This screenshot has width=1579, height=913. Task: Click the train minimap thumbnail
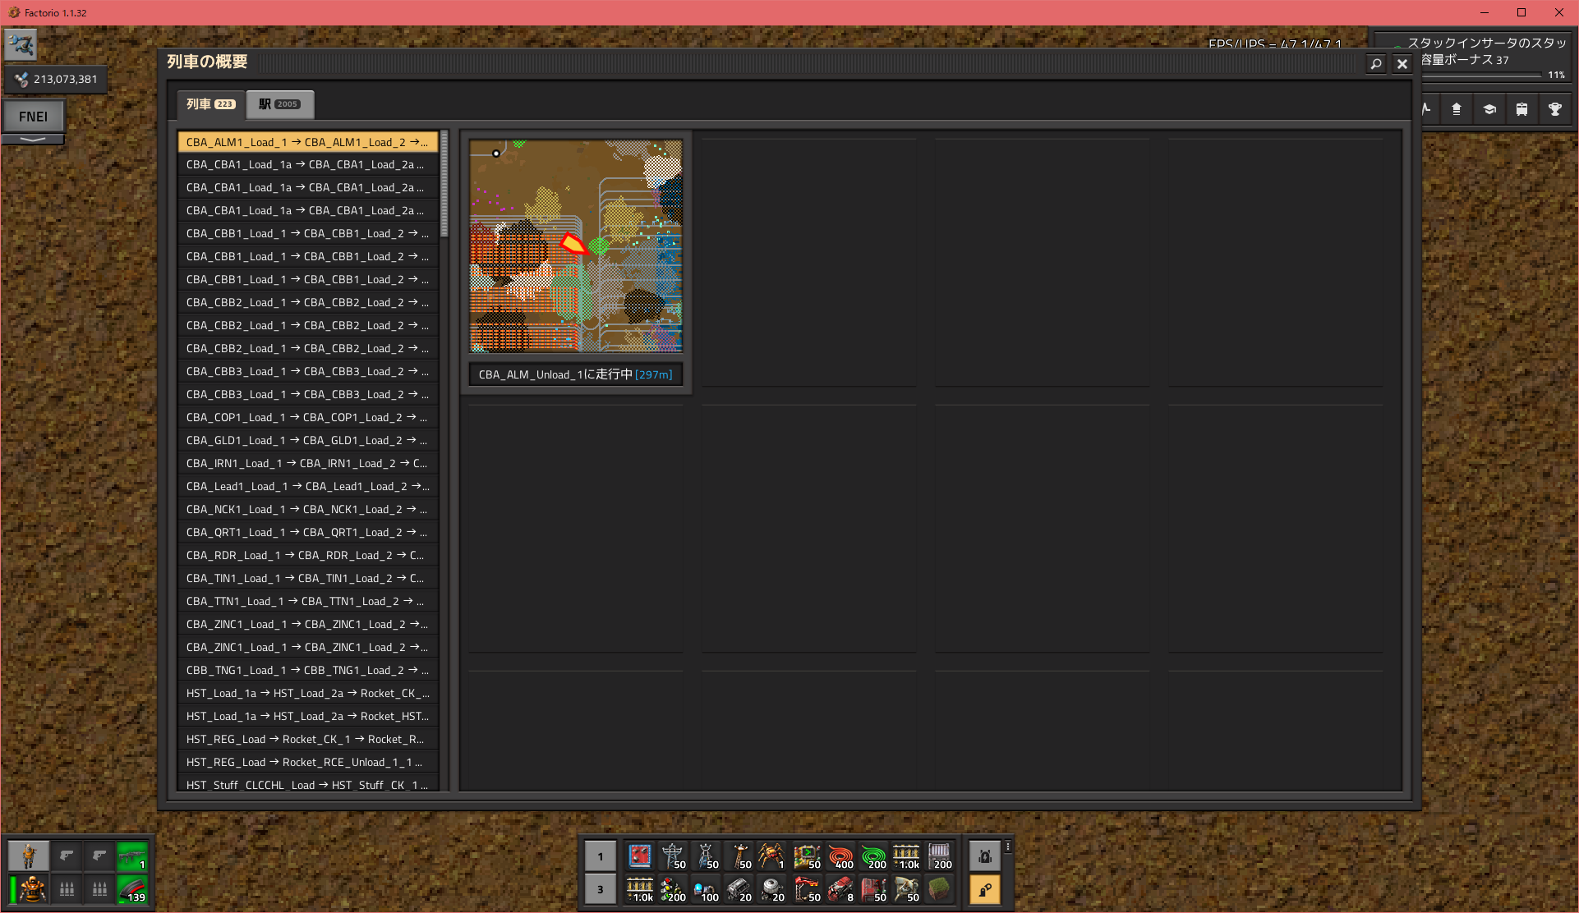pos(576,246)
